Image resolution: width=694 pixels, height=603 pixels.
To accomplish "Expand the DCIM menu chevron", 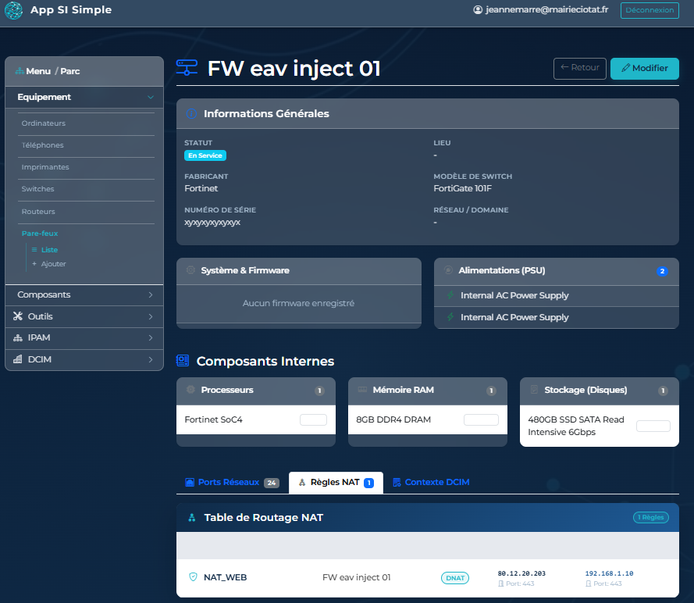I will (x=151, y=359).
